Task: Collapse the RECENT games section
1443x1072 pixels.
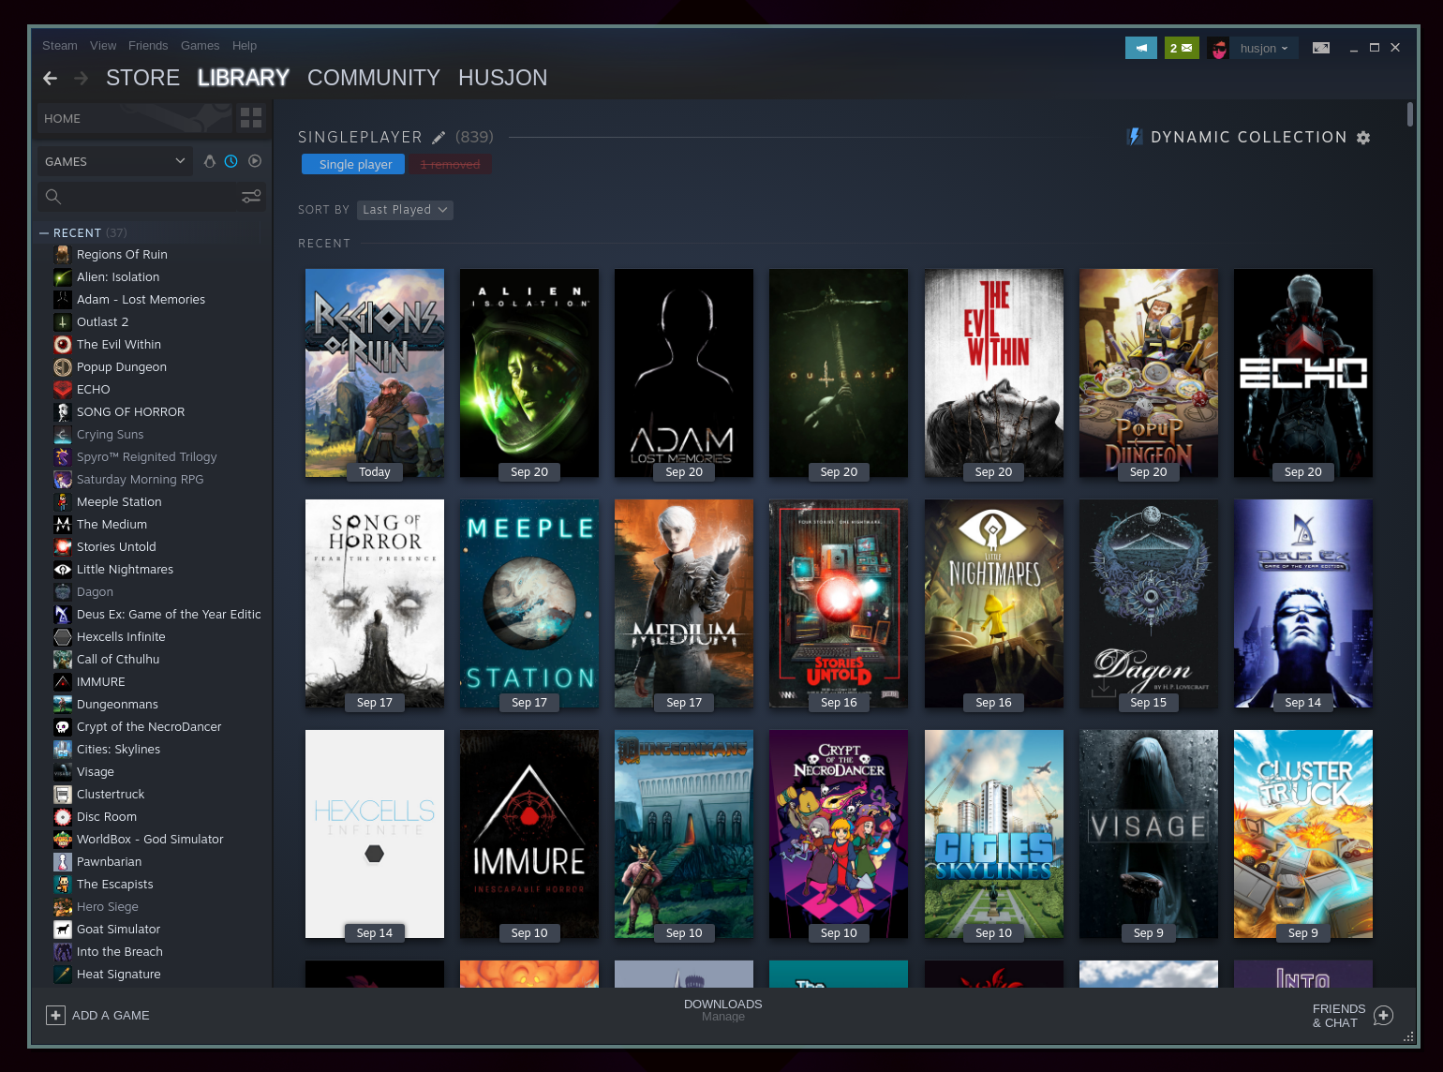Action: click(43, 232)
